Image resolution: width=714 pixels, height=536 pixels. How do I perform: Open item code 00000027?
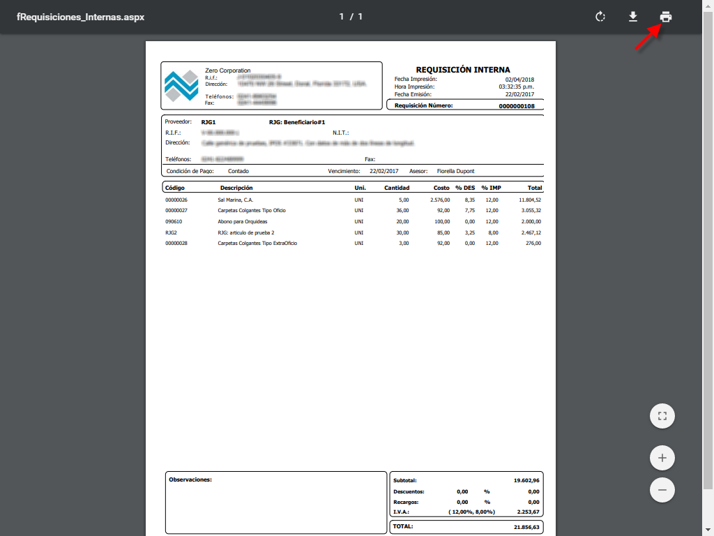[x=176, y=210]
